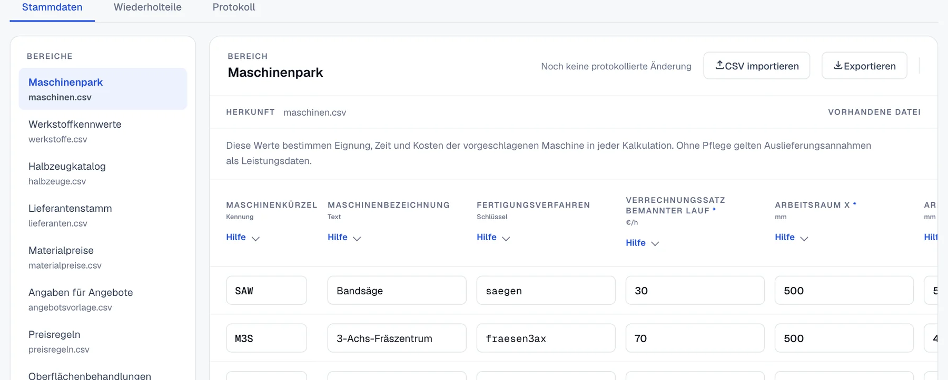Click the Maschinenpark heading in the main panel
Image resolution: width=948 pixels, height=380 pixels.
275,73
